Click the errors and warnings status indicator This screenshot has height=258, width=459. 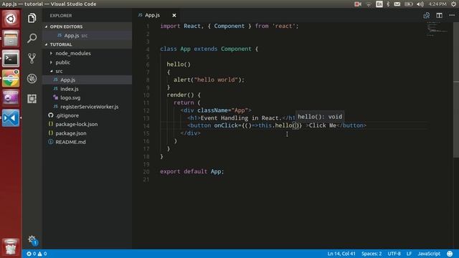tap(37, 254)
